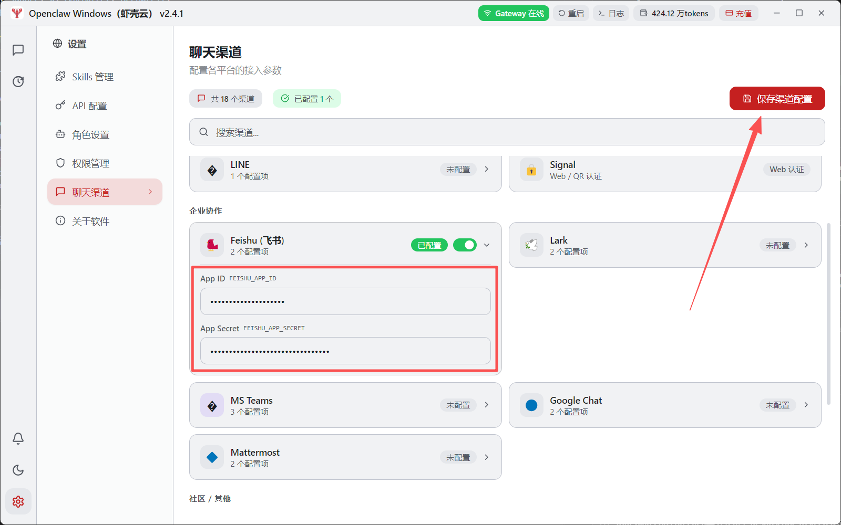The image size is (841, 525).
Task: Toggle the Feishu channel switch off
Action: (465, 245)
